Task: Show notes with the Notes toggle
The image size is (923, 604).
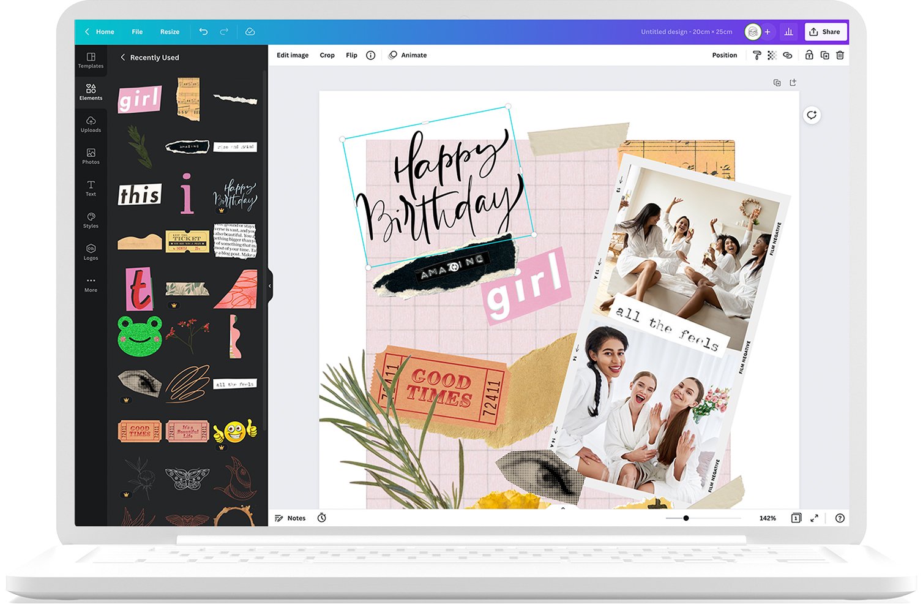Action: pos(290,518)
